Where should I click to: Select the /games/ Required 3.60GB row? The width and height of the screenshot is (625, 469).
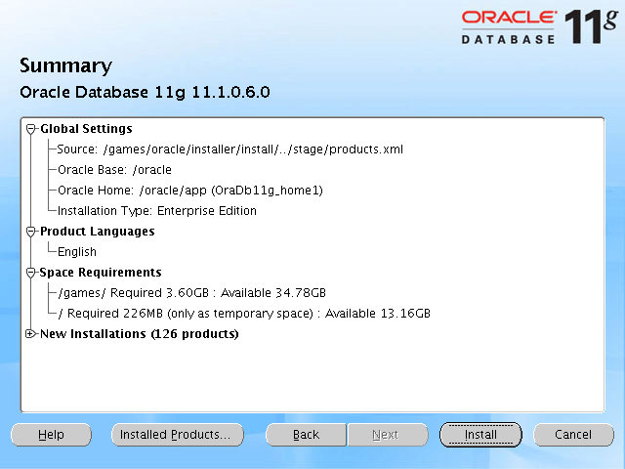point(192,293)
